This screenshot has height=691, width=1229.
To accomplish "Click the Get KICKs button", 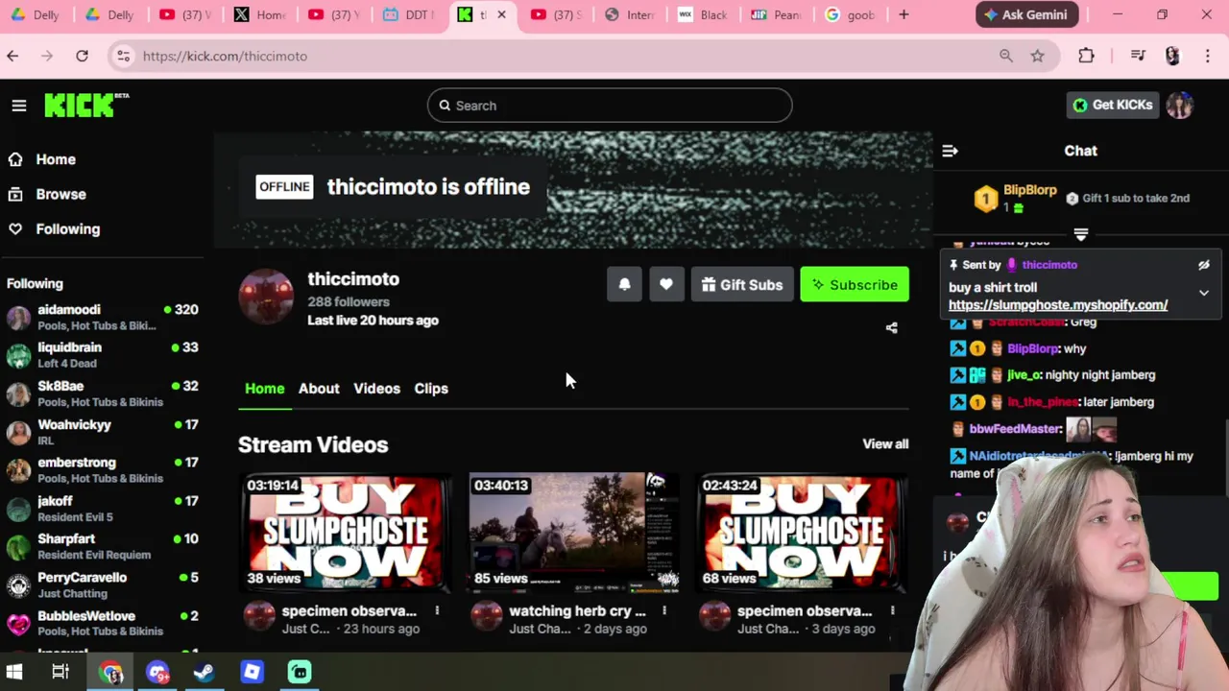I will tap(1112, 106).
